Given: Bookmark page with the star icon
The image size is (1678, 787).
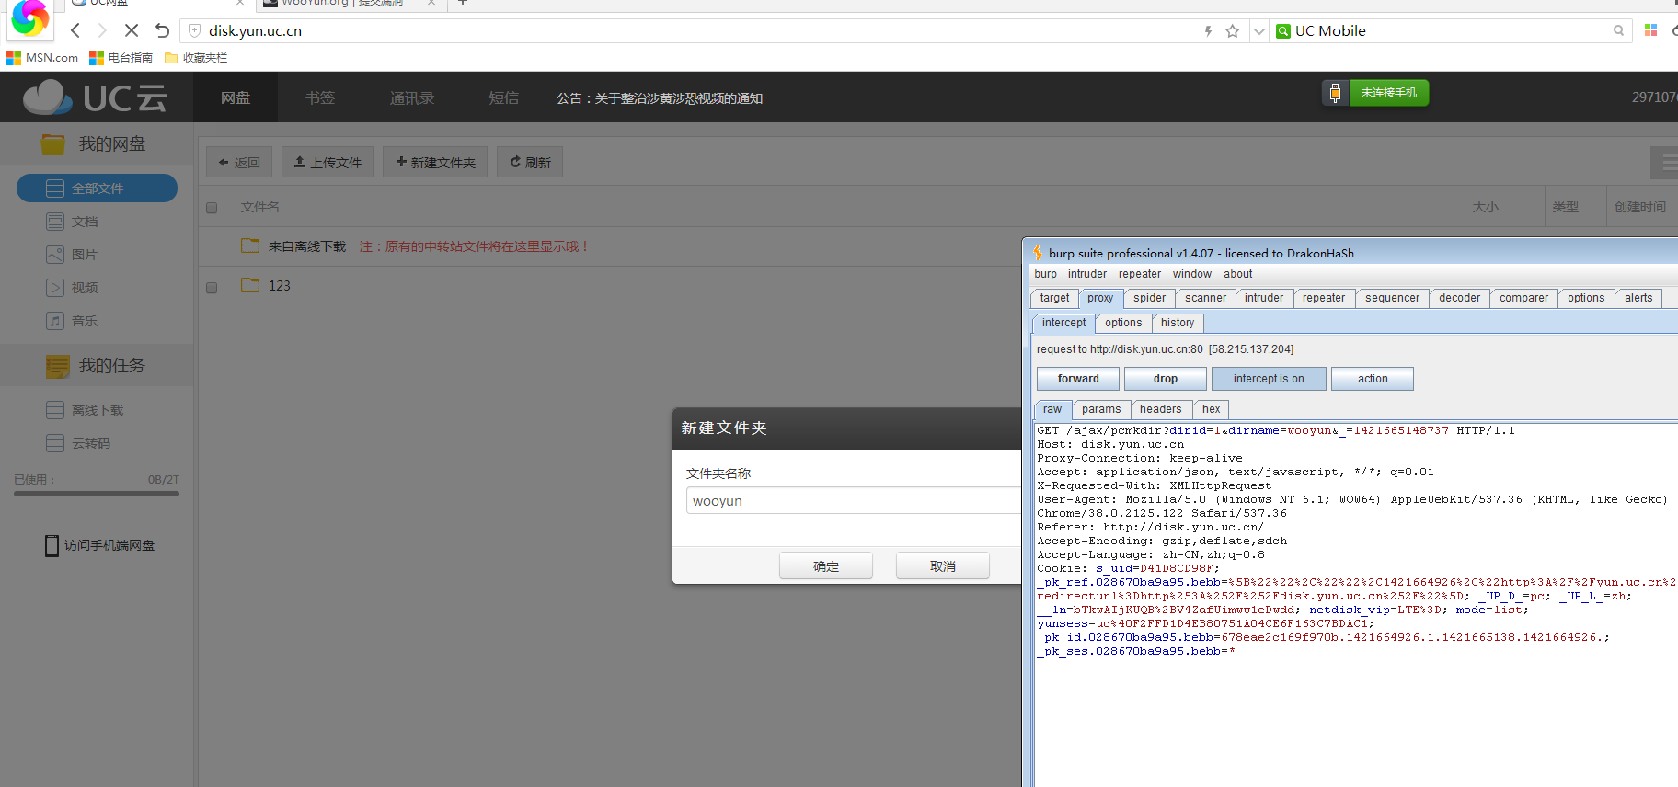Looking at the screenshot, I should [1233, 30].
